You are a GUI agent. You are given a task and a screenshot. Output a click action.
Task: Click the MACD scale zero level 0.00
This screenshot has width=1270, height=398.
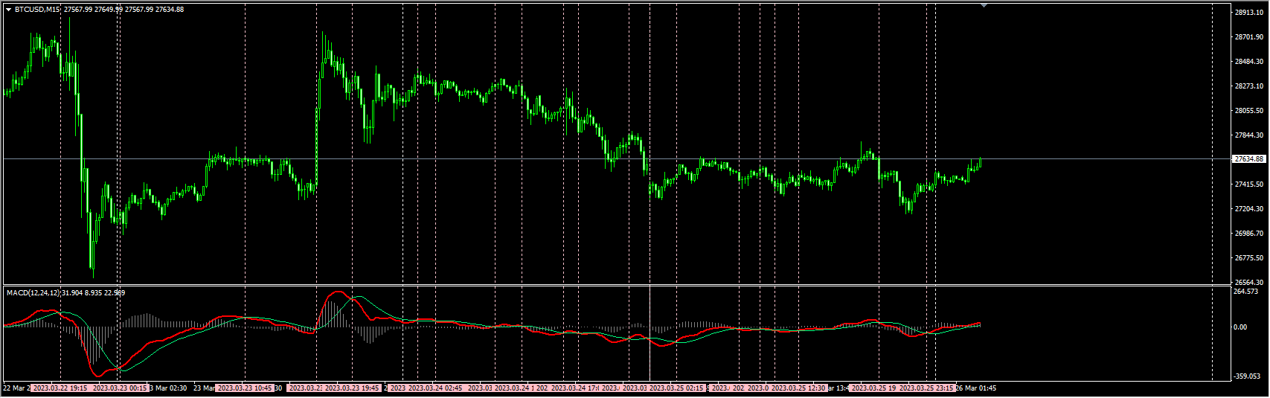(1241, 327)
